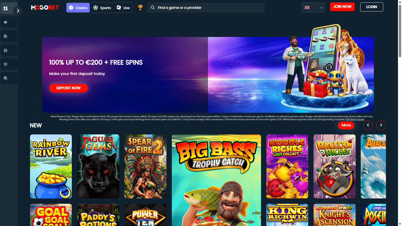402x226 pixels.
Task: Advance the NEW games carousel with right arrow
Action: [x=381, y=125]
